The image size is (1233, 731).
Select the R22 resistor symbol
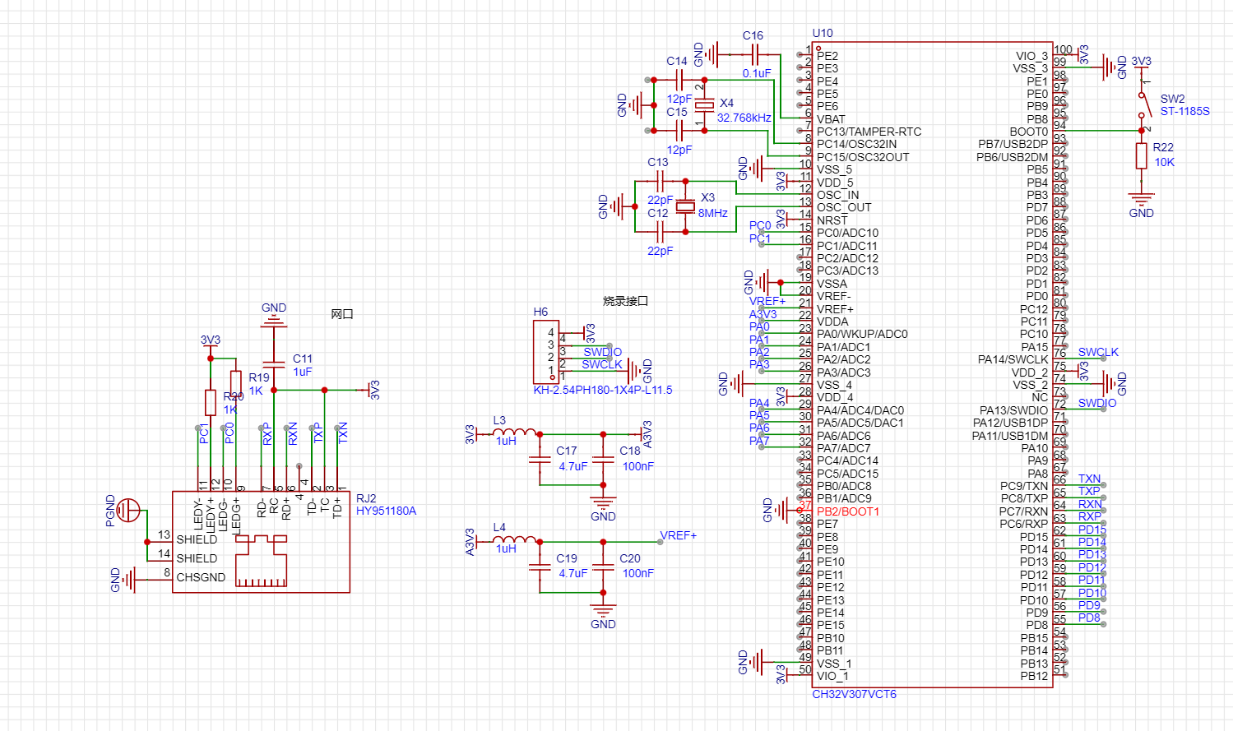[1142, 155]
